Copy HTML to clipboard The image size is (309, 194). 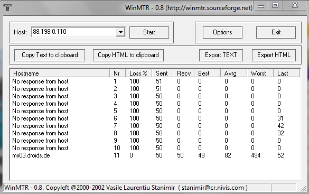coord(128,55)
